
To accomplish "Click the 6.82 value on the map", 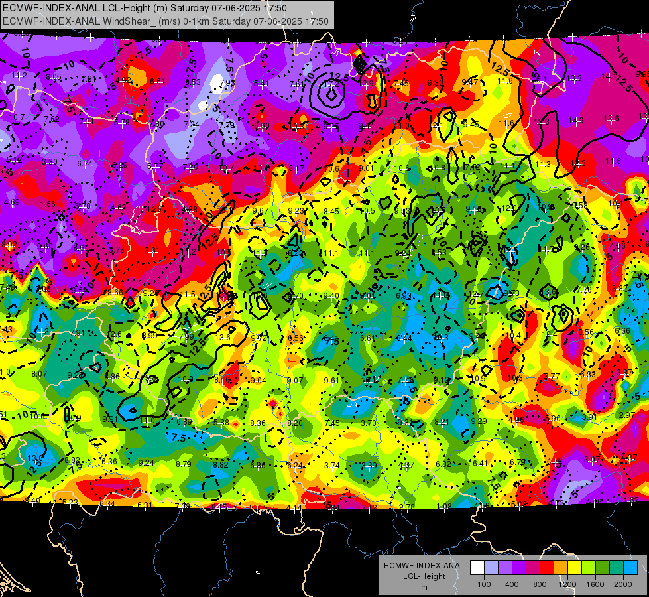I will (443, 464).
